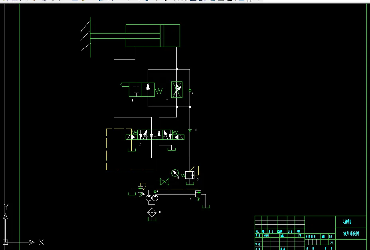Image resolution: width=370 pixels, height=250 pixels.
Task: Select the diamond filter symbol labeled 11
Action: coord(152,213)
